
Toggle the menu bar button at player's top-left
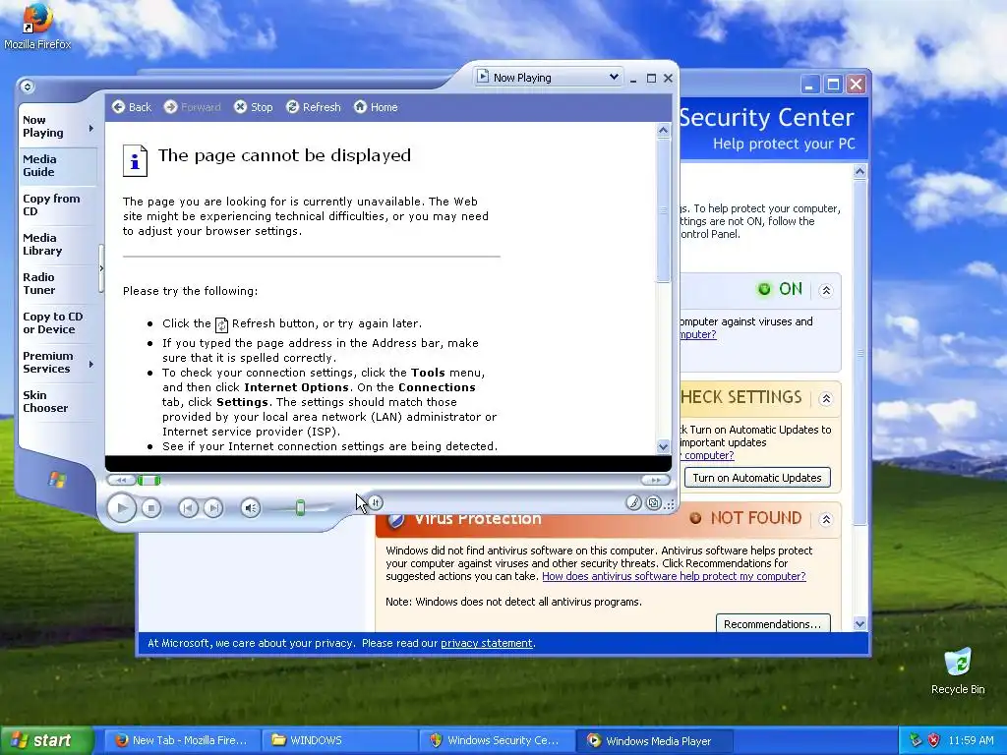[x=27, y=87]
